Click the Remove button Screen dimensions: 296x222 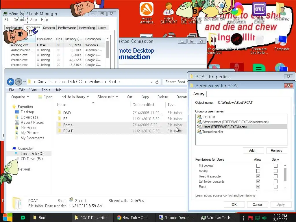coord(277,150)
